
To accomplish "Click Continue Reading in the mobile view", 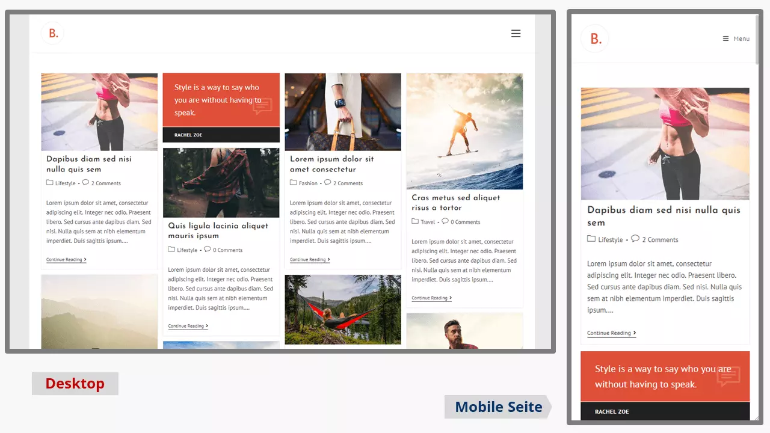I will pyautogui.click(x=611, y=333).
